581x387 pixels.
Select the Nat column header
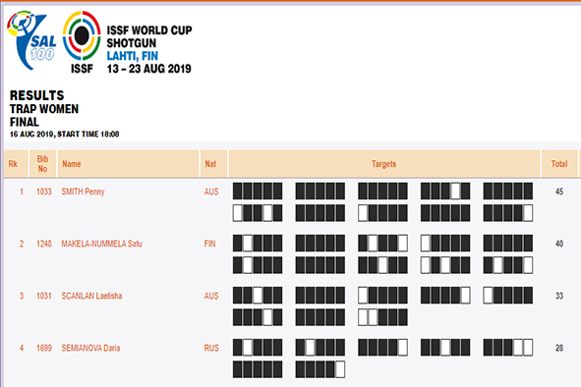[x=210, y=164]
